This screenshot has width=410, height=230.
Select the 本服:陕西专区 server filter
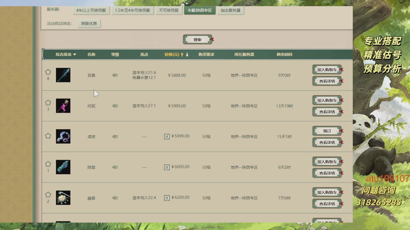[x=200, y=10]
